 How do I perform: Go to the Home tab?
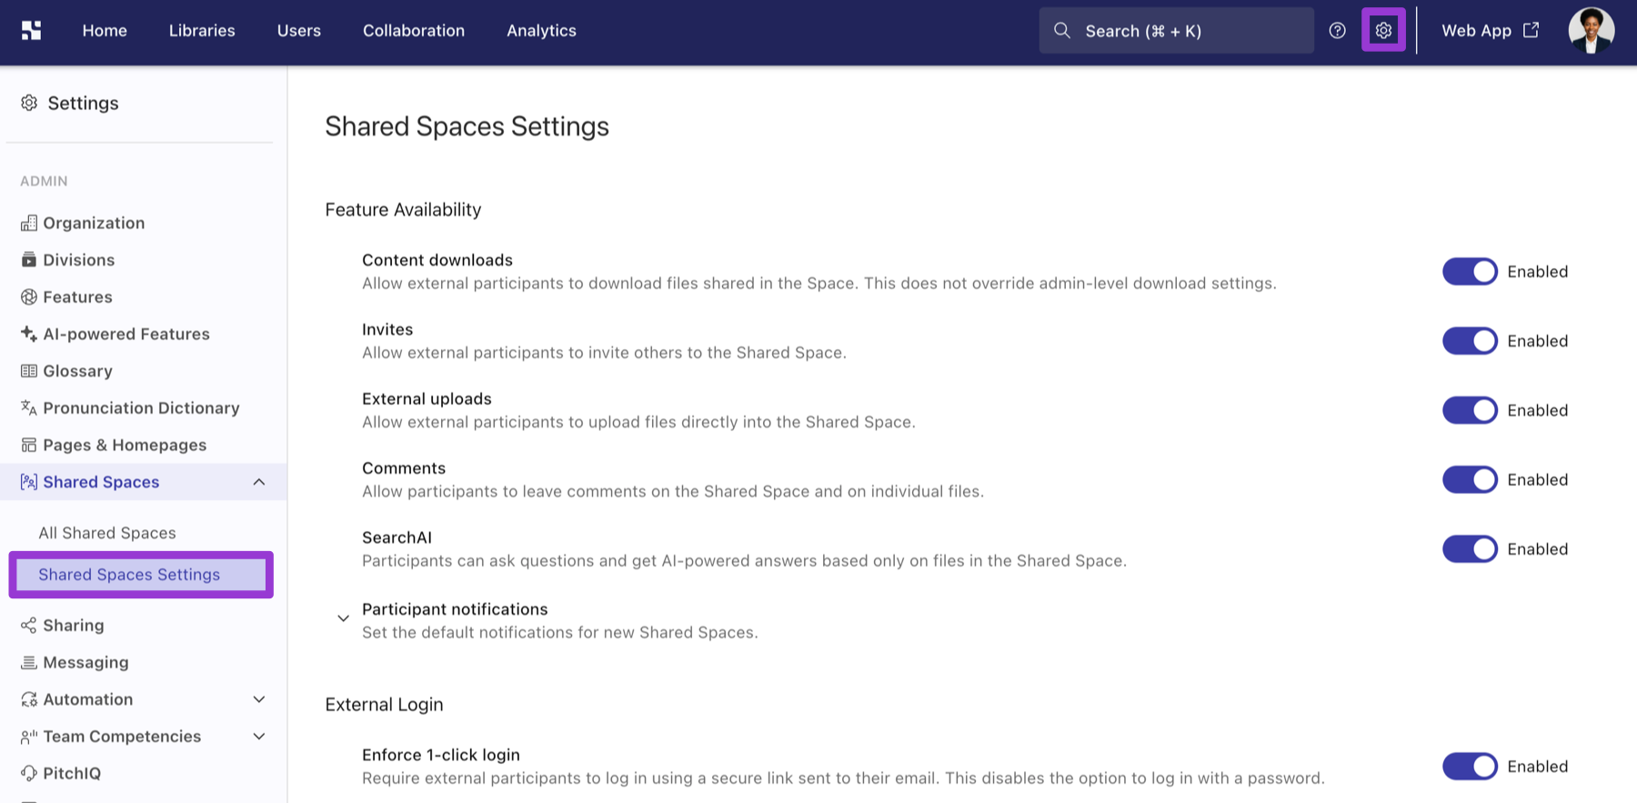(x=105, y=31)
